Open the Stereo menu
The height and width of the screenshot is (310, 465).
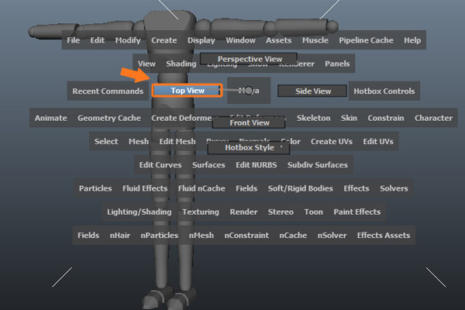pyautogui.click(x=281, y=212)
